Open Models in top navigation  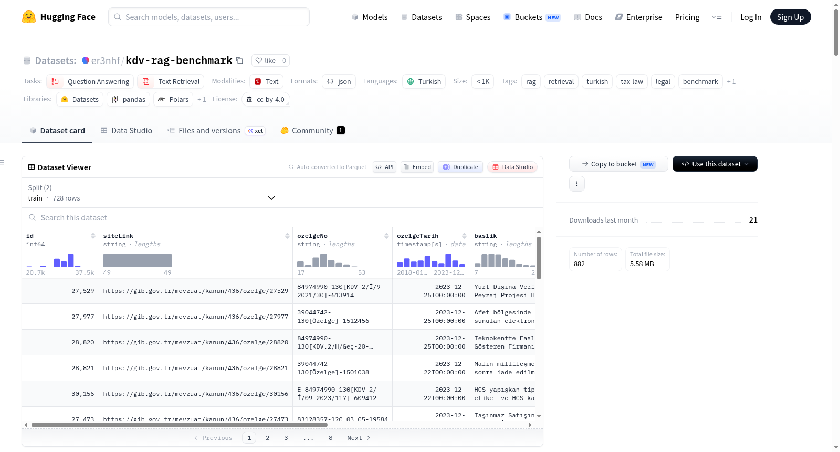click(x=370, y=17)
